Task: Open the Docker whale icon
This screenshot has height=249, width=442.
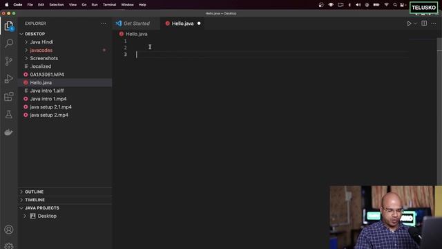Action: tap(9, 132)
